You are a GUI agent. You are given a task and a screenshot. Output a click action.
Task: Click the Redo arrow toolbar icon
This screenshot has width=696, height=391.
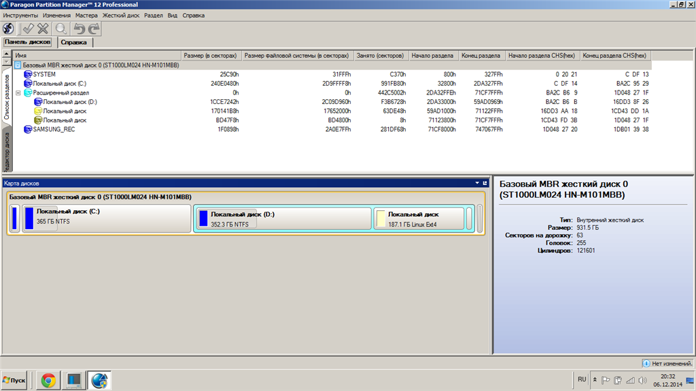click(94, 29)
